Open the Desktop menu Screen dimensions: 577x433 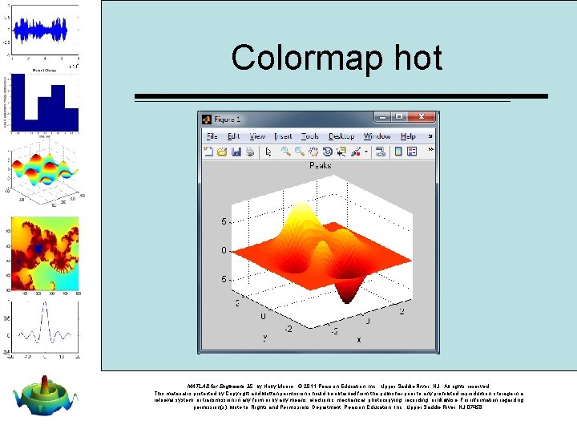341,136
